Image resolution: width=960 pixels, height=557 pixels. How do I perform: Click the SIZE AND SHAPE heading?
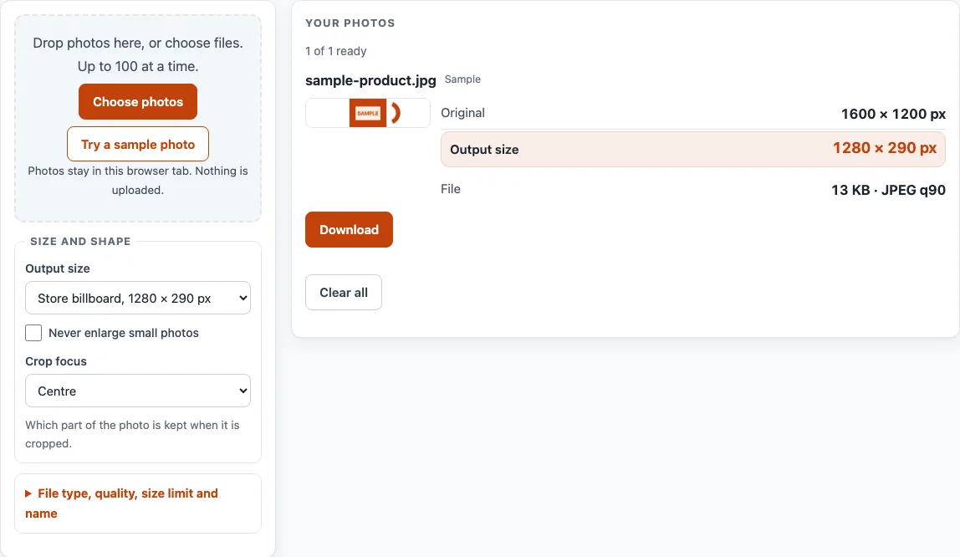[80, 241]
